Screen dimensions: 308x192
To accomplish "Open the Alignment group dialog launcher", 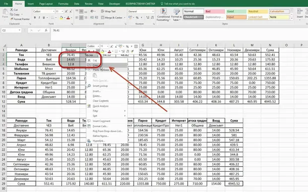I will click(x=126, y=24).
